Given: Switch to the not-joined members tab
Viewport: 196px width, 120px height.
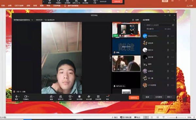Looking at the screenshot, I should tap(168, 29).
